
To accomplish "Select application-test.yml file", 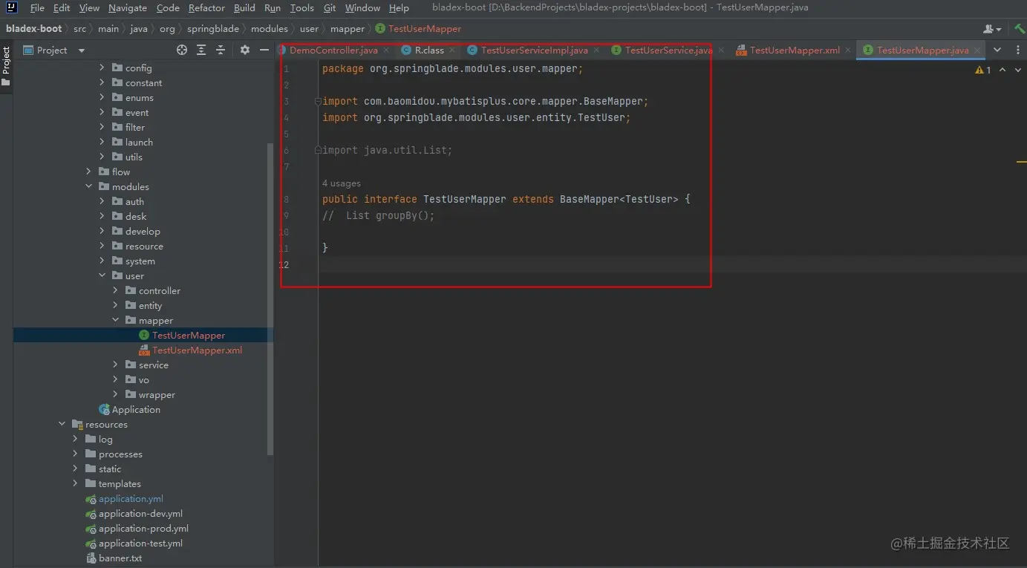I will pos(140,543).
